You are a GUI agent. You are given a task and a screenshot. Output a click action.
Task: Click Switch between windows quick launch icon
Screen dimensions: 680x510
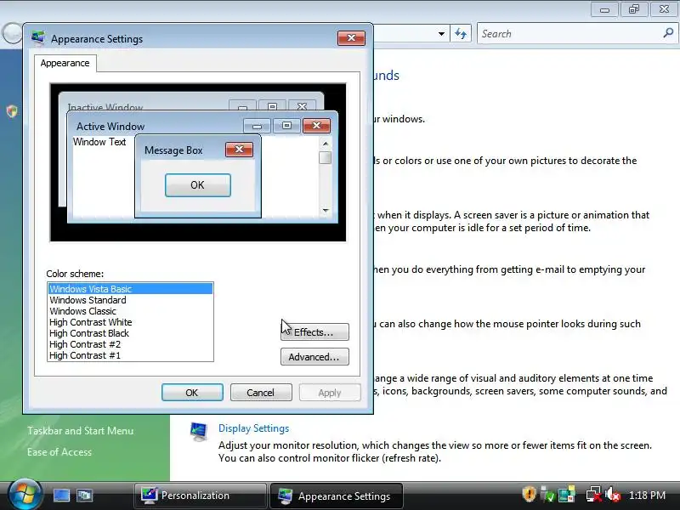click(x=84, y=496)
